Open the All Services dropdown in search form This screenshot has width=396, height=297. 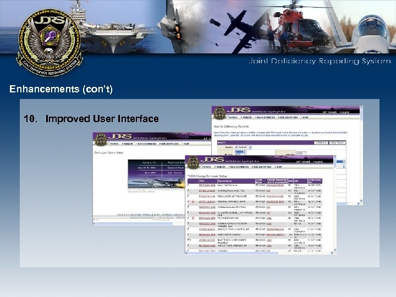click(x=243, y=147)
